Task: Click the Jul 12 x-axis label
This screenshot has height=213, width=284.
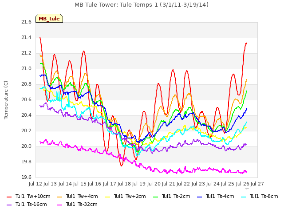Action: (35, 184)
